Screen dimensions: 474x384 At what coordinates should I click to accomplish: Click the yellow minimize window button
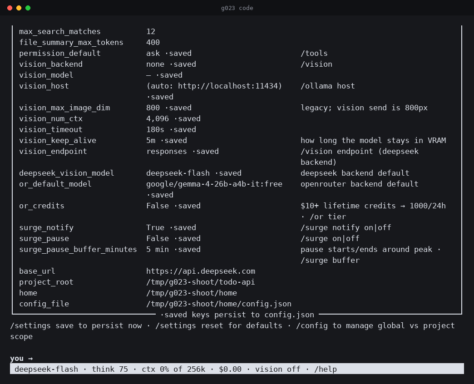19,8
